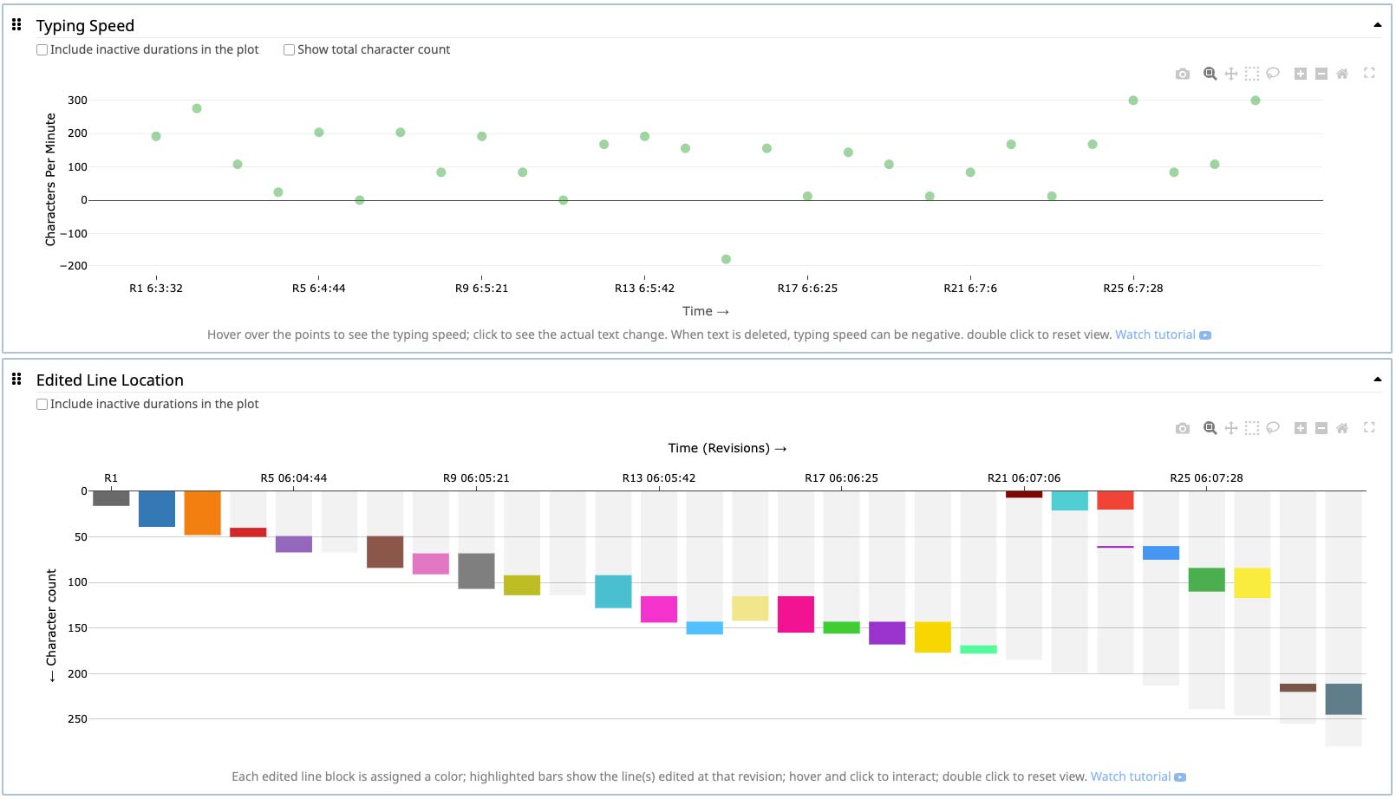This screenshot has height=799, width=1396.
Task: Click the orange bar in Edited Line chart
Action: (x=202, y=513)
